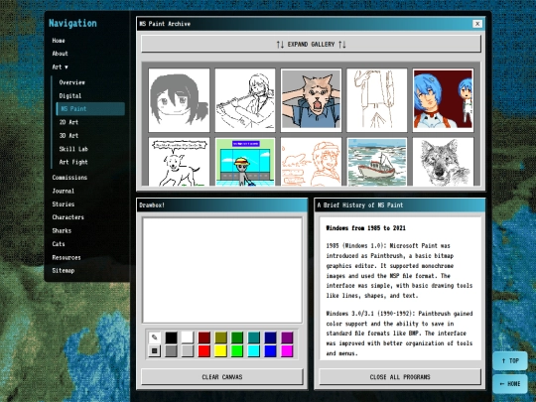Pick the light gray color swatch
Viewport: 536px width, 402px height.
click(x=188, y=350)
